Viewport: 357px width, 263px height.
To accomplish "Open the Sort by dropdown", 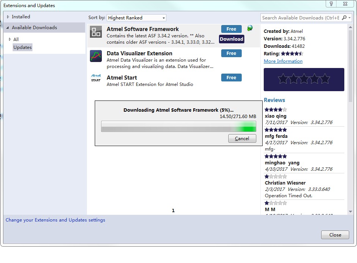I will (137, 18).
